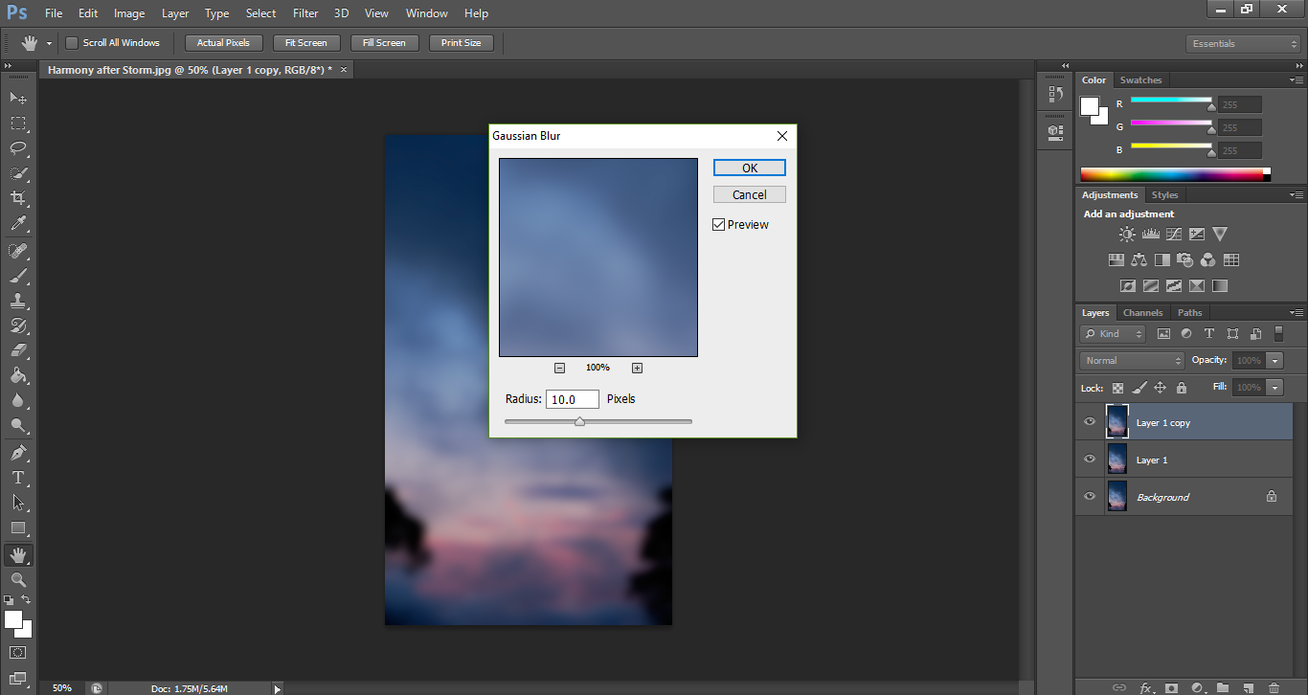Open the Hand tool preset picker
The height and width of the screenshot is (695, 1308).
[49, 44]
